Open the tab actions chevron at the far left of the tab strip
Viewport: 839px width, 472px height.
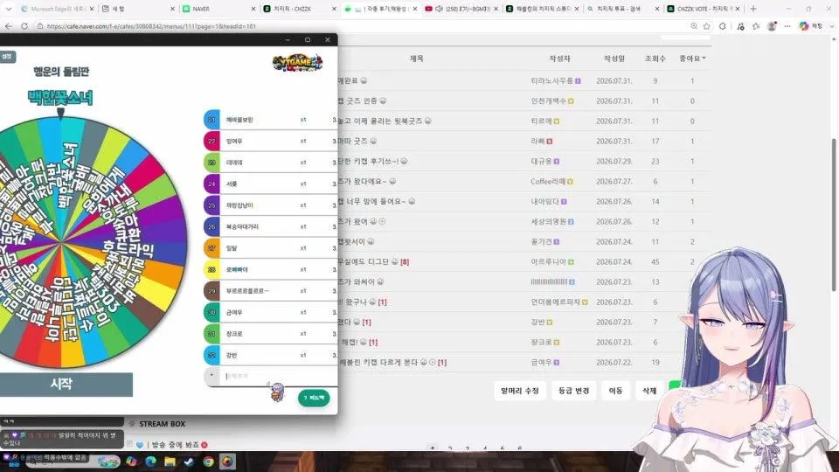[9, 9]
